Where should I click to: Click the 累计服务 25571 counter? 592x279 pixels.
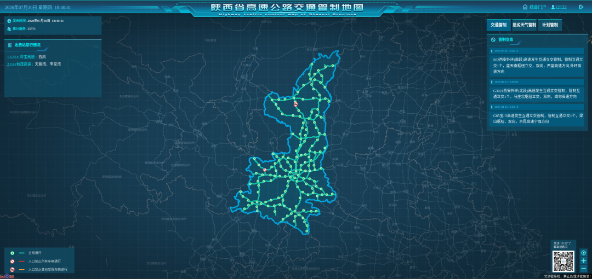pos(32,28)
